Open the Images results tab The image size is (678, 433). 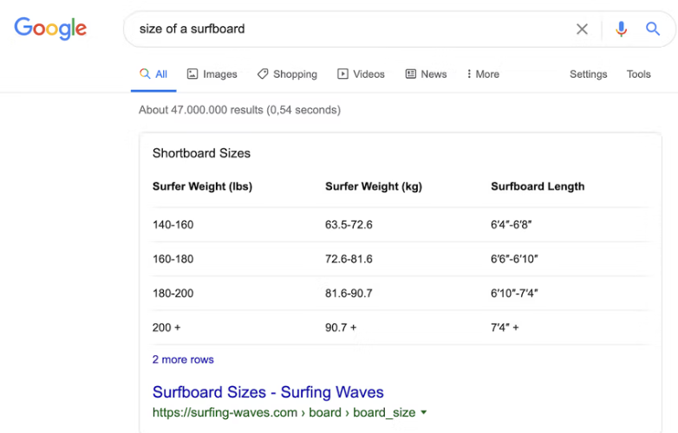pos(212,74)
